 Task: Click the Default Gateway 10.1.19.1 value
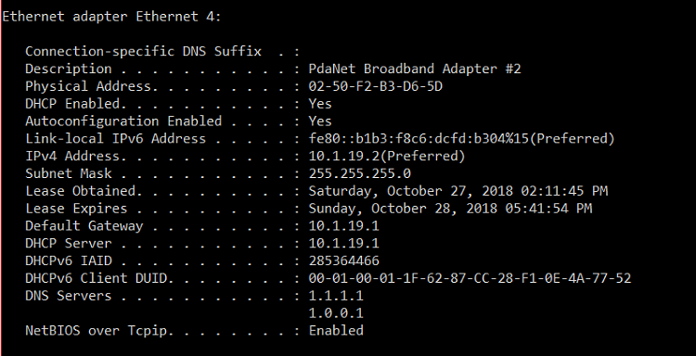[343, 226]
